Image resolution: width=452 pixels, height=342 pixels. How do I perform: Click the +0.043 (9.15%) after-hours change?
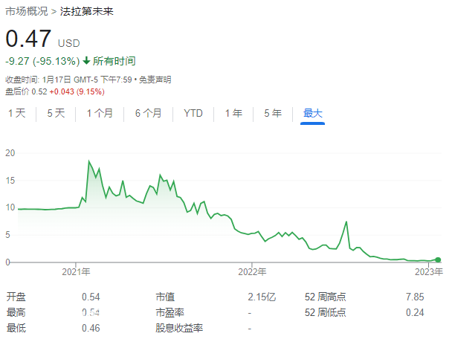pos(77,91)
